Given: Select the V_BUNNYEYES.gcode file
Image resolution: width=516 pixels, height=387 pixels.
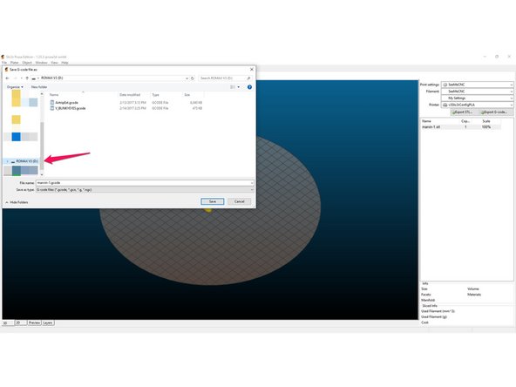Looking at the screenshot, I should (x=71, y=108).
